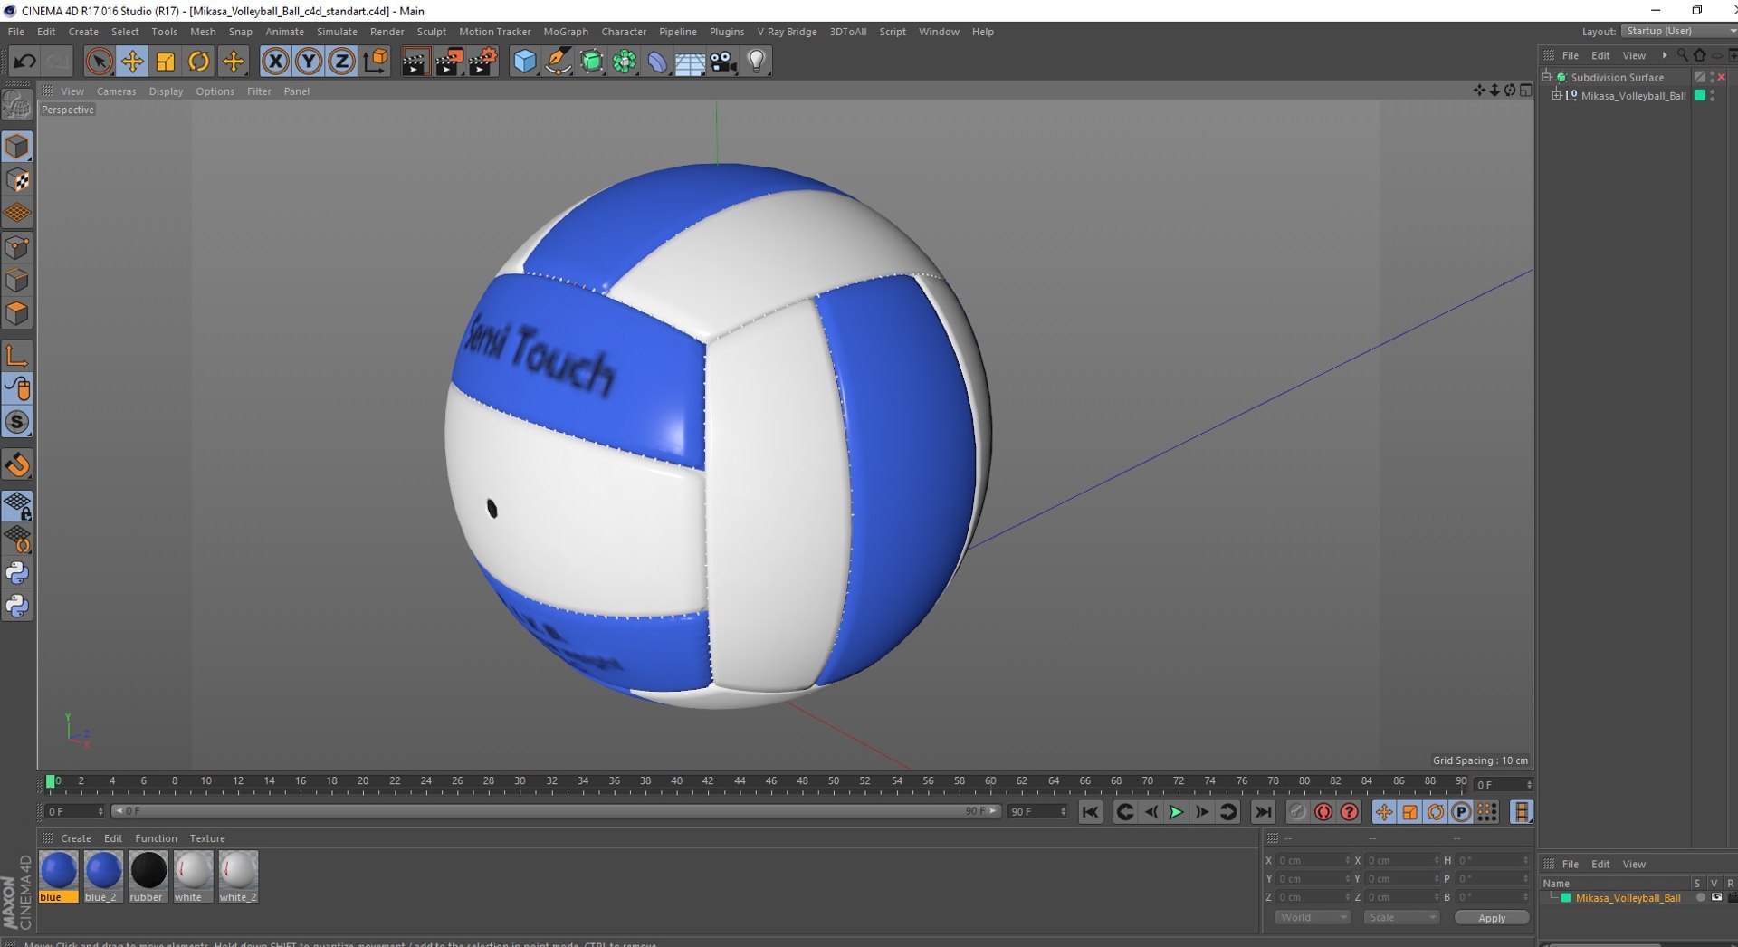This screenshot has height=947, width=1738.
Task: Open the World coordinate system dropdown
Action: 1313,917
